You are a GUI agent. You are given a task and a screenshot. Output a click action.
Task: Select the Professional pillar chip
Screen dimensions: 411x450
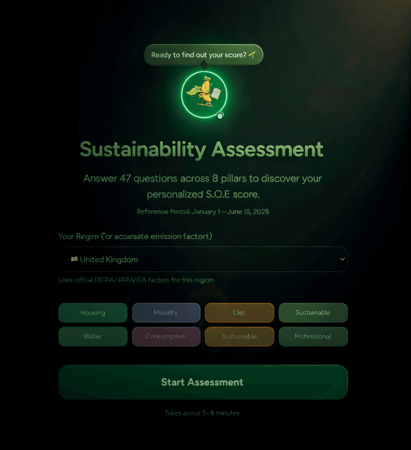click(x=313, y=336)
